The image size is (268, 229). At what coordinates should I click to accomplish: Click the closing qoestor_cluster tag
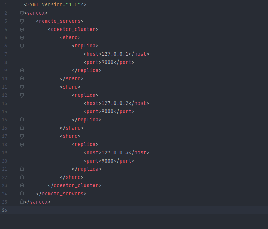[x=75, y=185]
